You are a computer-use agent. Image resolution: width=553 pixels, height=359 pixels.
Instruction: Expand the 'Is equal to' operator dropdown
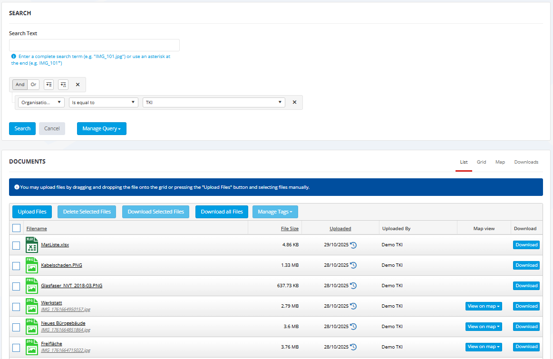pyautogui.click(x=103, y=102)
